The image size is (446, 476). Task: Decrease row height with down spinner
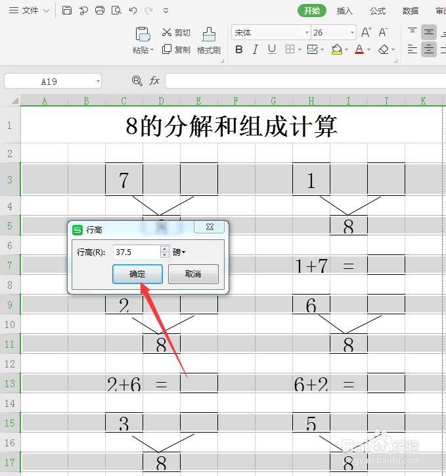(x=164, y=255)
